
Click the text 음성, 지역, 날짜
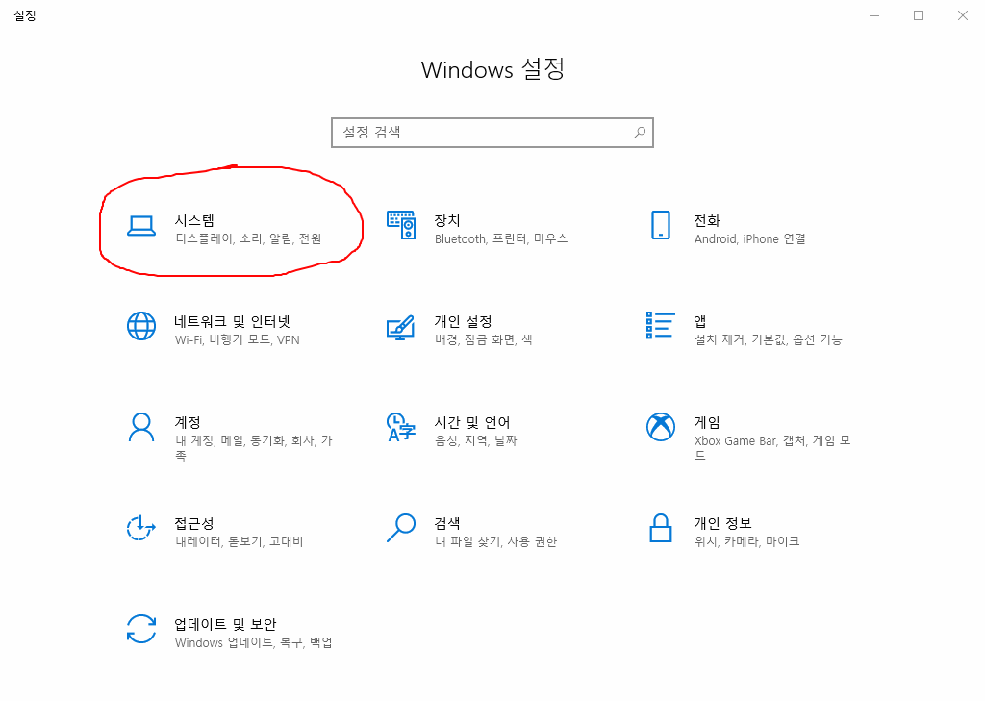click(x=475, y=441)
